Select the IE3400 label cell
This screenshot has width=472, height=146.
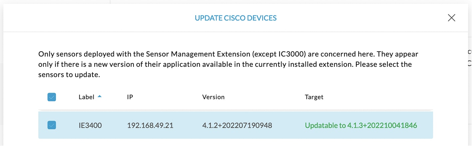tap(90, 125)
